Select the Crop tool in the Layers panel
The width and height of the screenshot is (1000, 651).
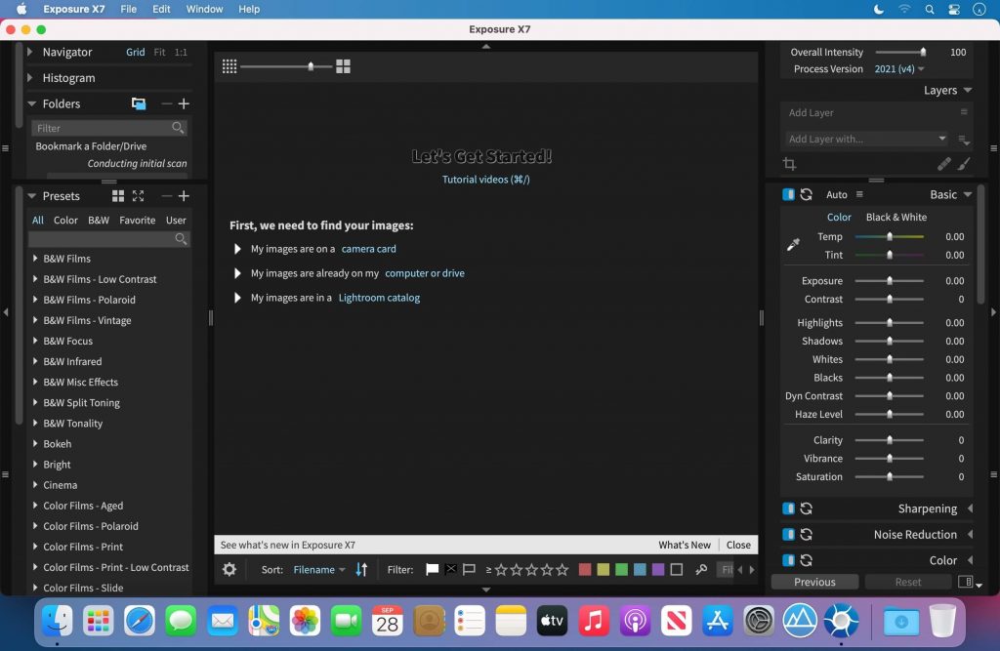pyautogui.click(x=789, y=164)
